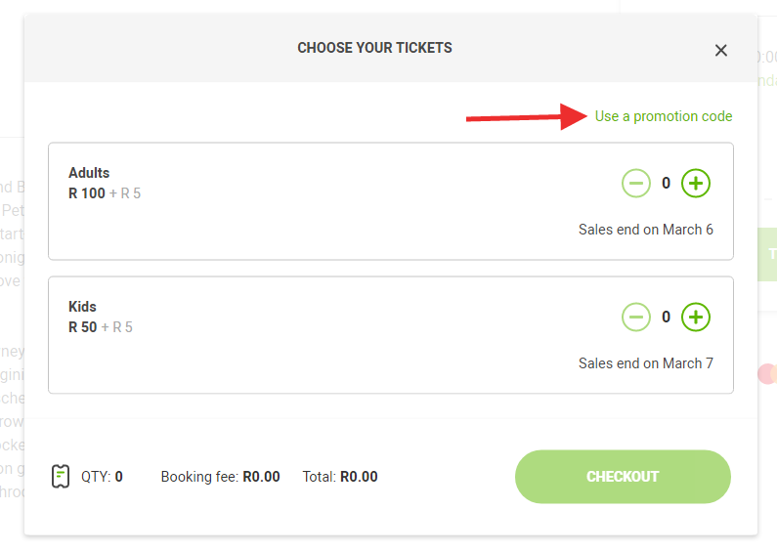777x552 pixels.
Task: Click the Kids R 50 price
Action: click(x=82, y=327)
